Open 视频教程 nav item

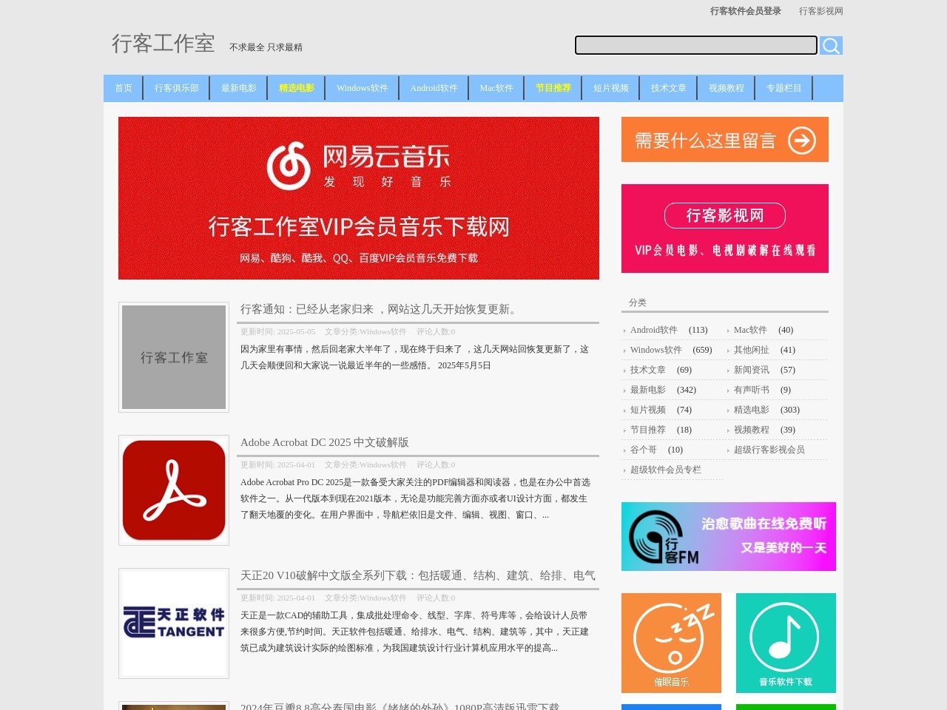(727, 88)
